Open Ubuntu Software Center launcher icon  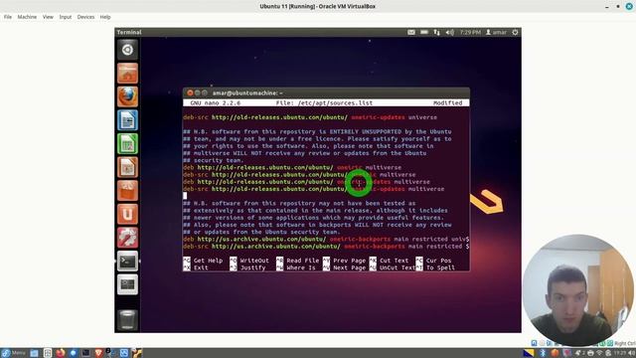pos(127,191)
